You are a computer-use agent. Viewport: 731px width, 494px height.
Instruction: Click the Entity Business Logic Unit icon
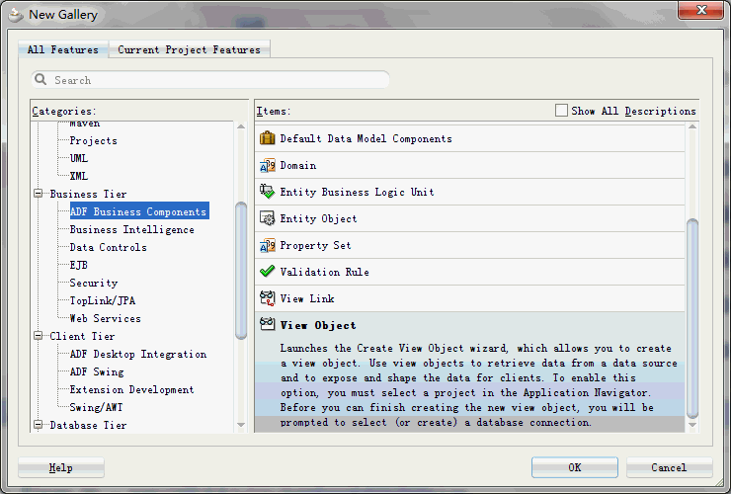click(x=267, y=192)
